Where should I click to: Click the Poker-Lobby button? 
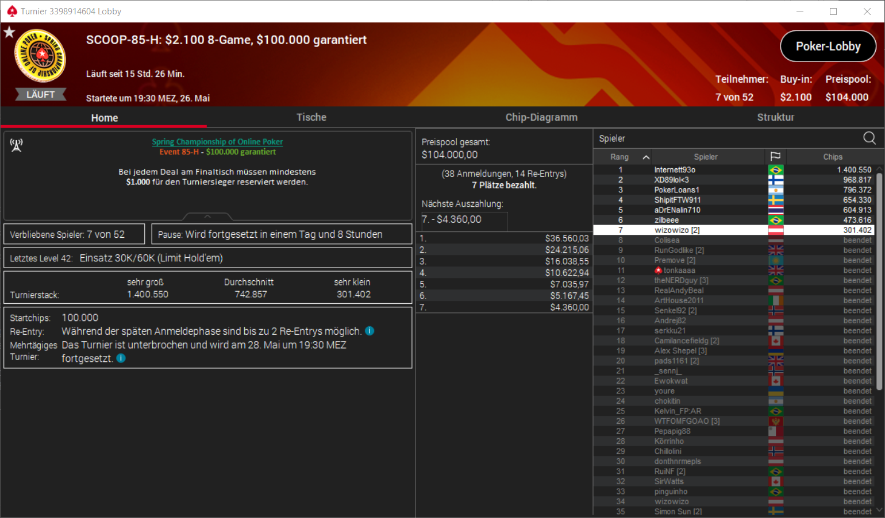click(x=828, y=47)
